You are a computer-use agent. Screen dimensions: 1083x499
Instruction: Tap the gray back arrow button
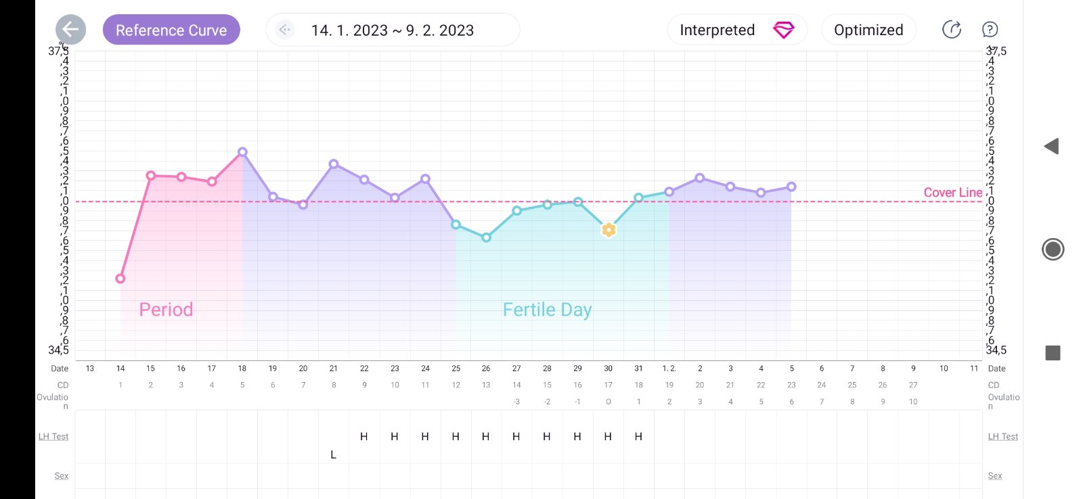coord(70,30)
